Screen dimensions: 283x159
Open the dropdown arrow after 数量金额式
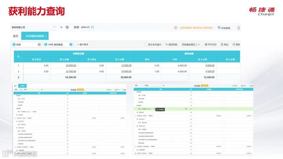click(x=199, y=44)
